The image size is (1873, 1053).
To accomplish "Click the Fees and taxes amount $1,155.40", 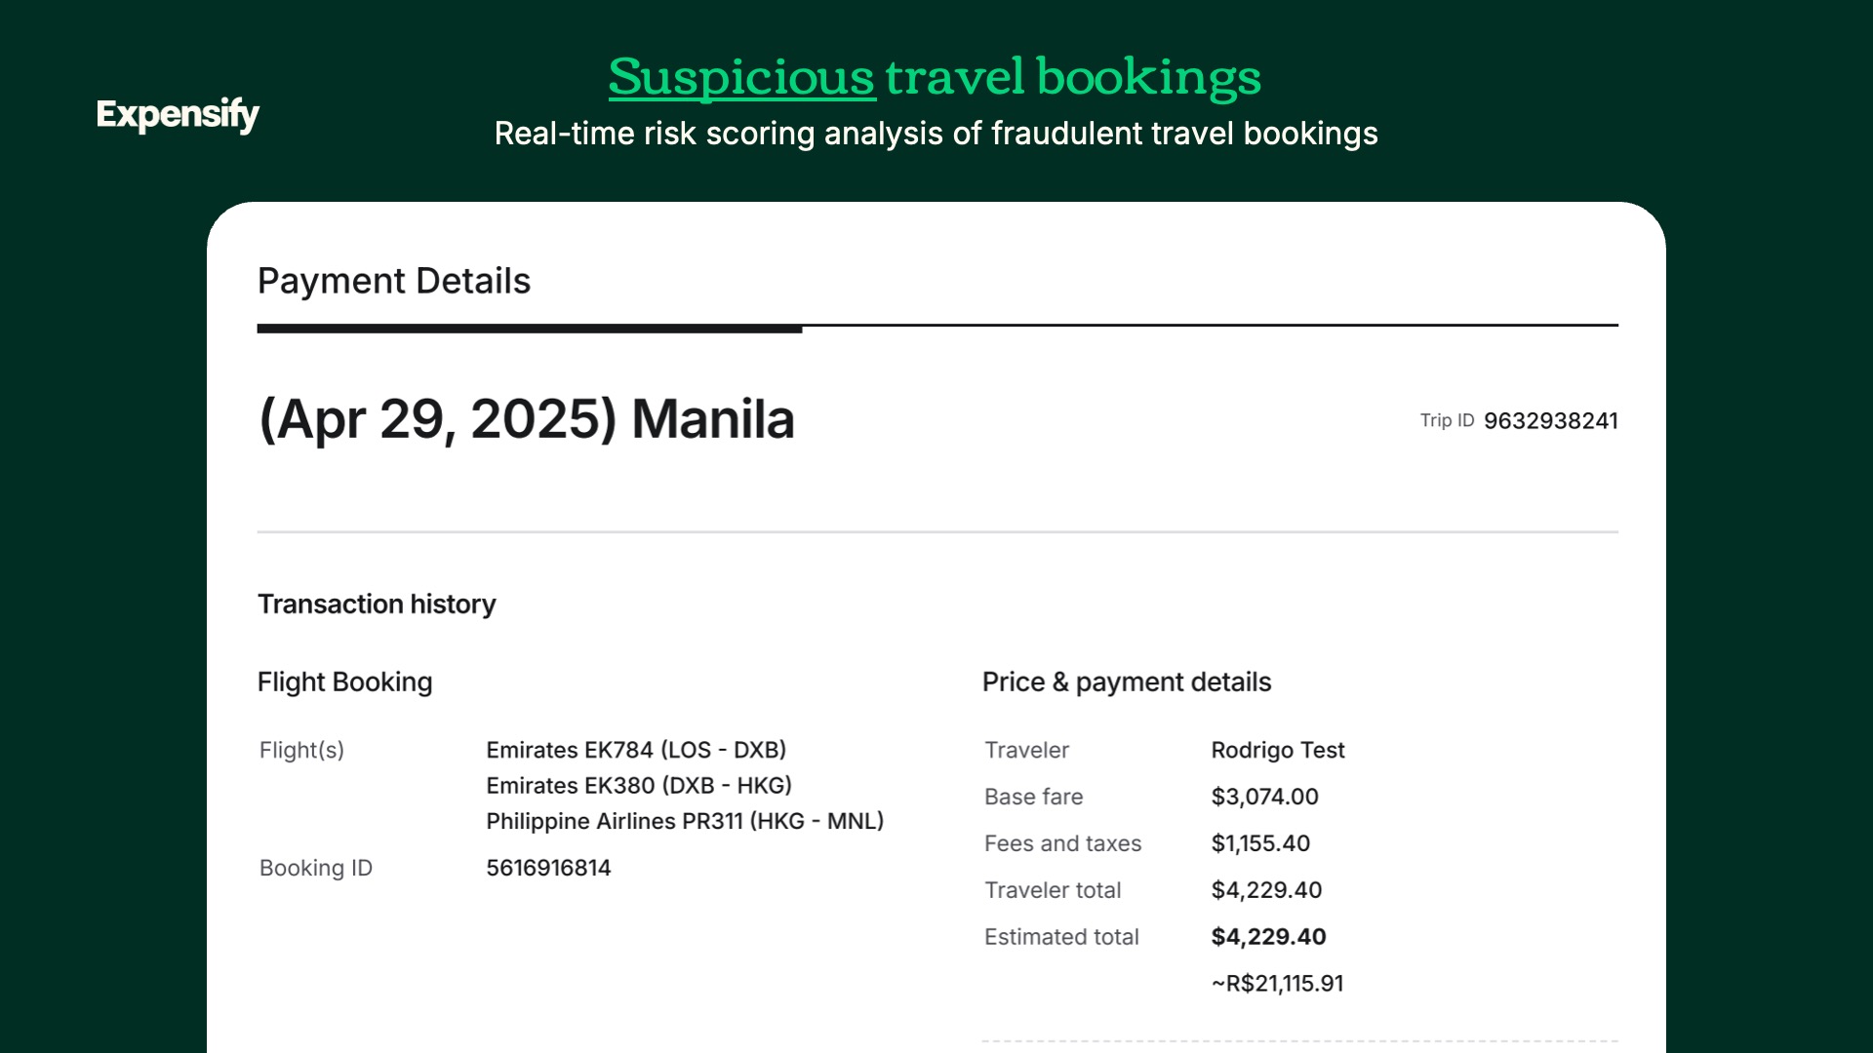I will (1260, 843).
